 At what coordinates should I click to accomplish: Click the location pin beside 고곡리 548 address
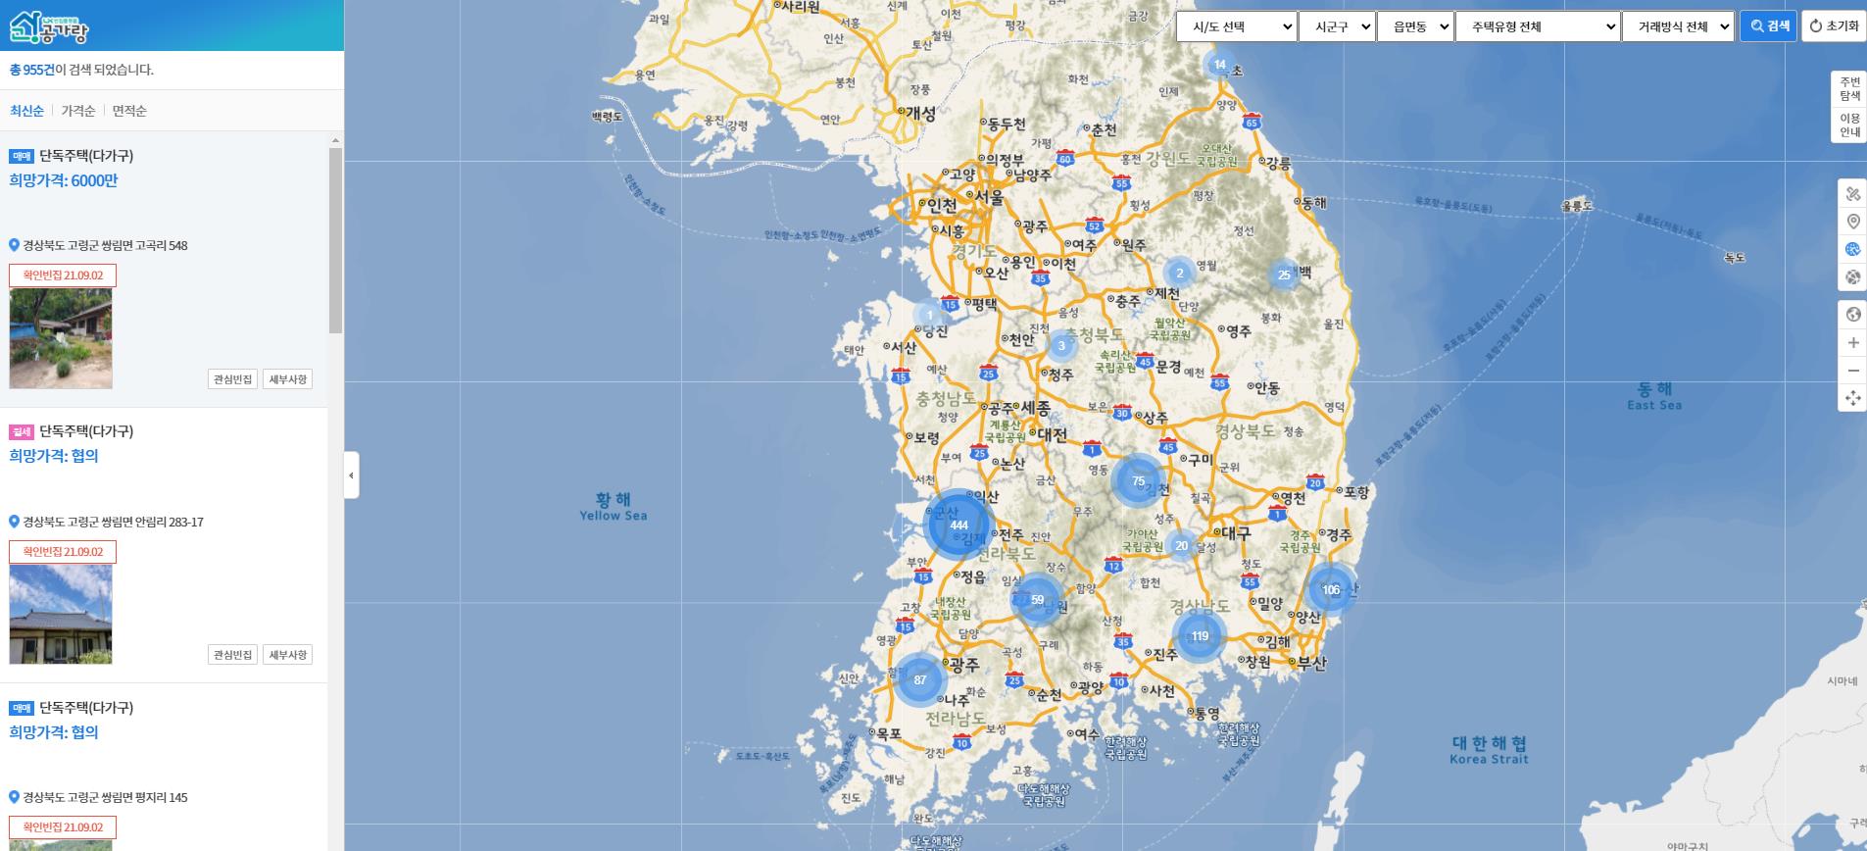click(15, 245)
